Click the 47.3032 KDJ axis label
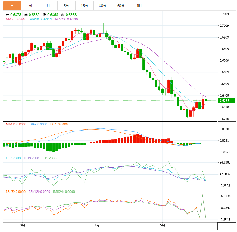The width and height of the screenshot is (237, 232). tap(225, 174)
